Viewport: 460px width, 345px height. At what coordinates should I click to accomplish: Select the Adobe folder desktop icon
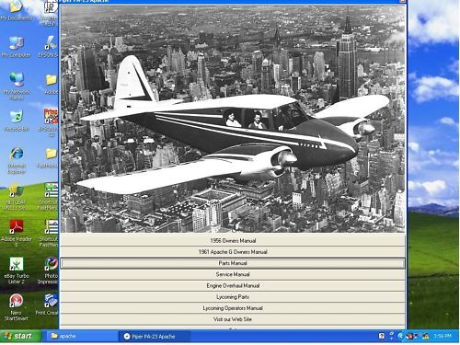tap(51, 84)
